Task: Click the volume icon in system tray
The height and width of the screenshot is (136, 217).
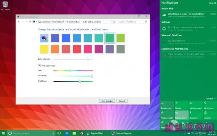Action: (196, 133)
